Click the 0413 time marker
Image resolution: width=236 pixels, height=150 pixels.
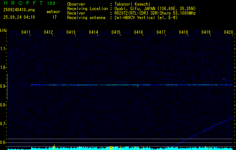pyautogui.click(x=71, y=32)
